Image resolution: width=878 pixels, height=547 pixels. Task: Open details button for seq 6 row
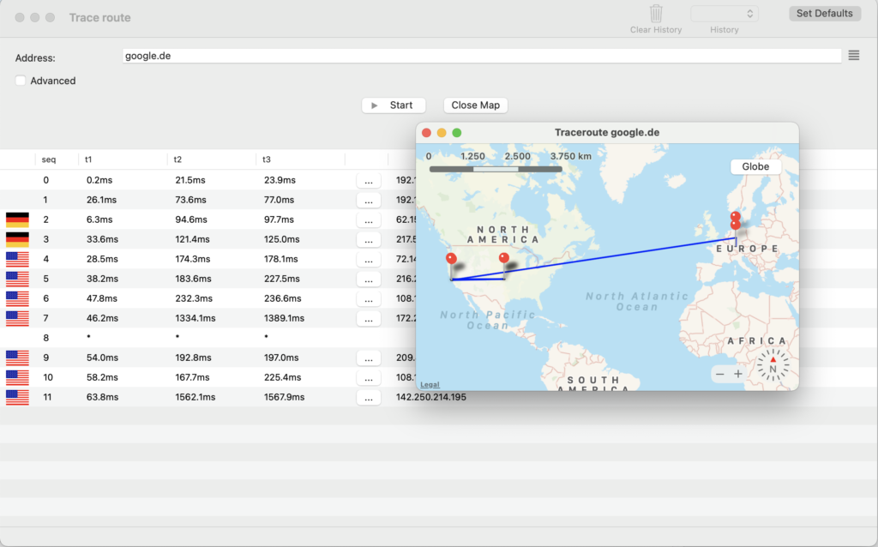pyautogui.click(x=369, y=299)
